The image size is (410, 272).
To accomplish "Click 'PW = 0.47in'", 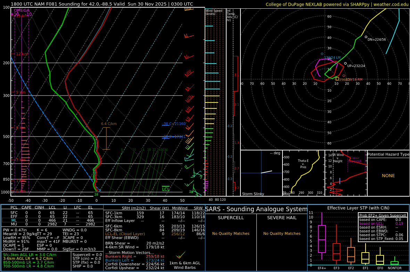I will (x=15, y=230).
